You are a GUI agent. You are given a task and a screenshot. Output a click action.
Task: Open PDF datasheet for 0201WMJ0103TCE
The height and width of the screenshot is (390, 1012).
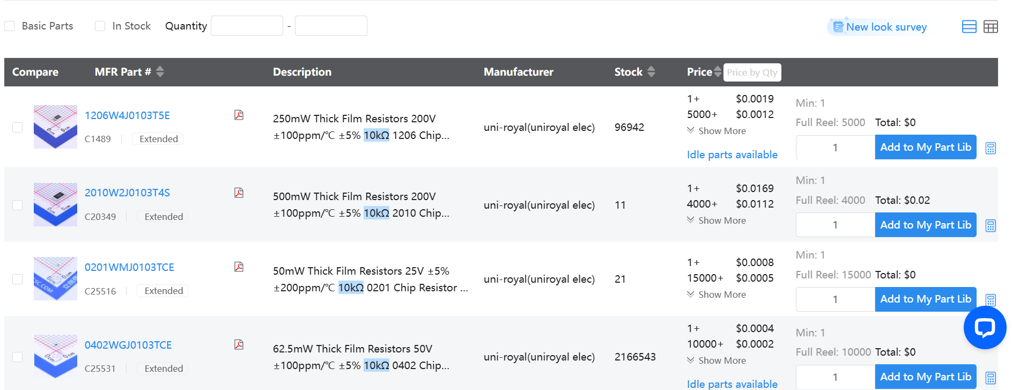point(239,267)
